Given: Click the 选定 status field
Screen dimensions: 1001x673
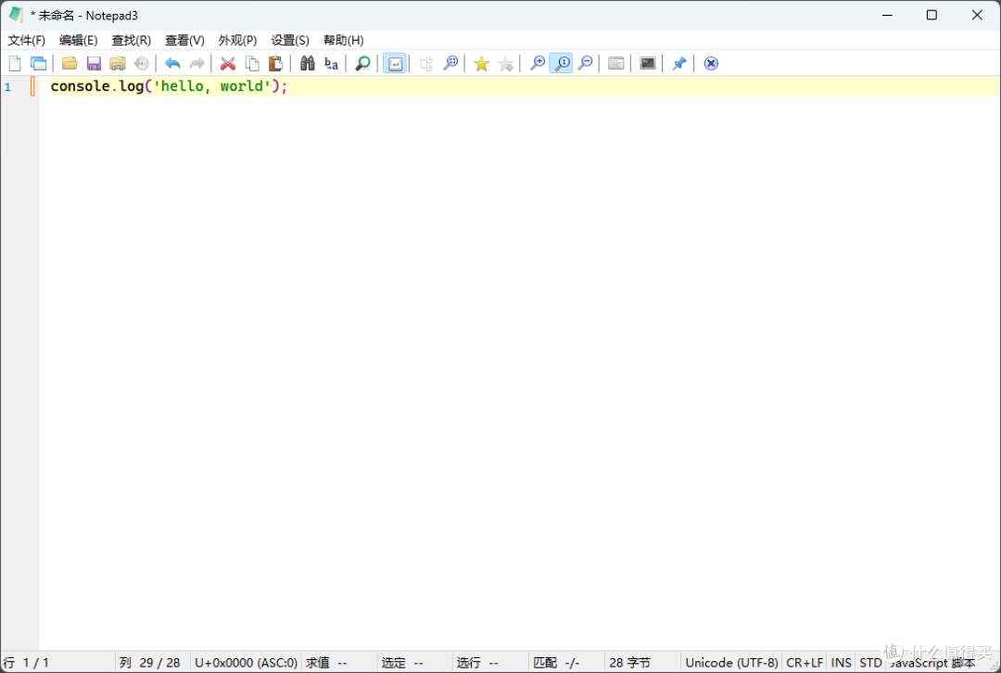Looking at the screenshot, I should click(x=415, y=663).
